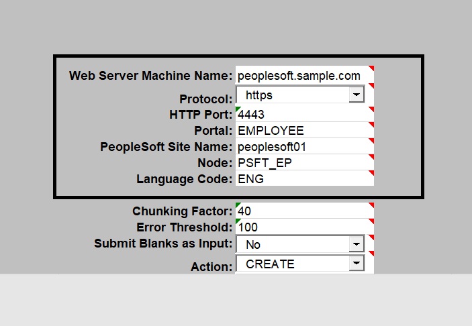The width and height of the screenshot is (472, 326).
Task: Open the Submit Blanks as Input dropdown arrow
Action: (357, 244)
